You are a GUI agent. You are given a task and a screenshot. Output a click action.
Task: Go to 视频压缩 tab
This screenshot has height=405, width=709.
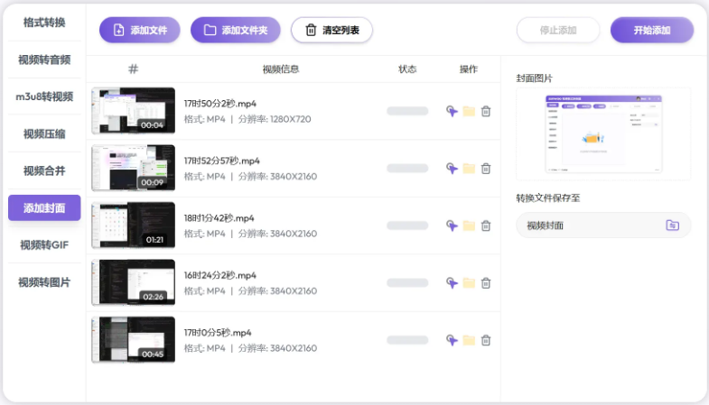tap(44, 133)
